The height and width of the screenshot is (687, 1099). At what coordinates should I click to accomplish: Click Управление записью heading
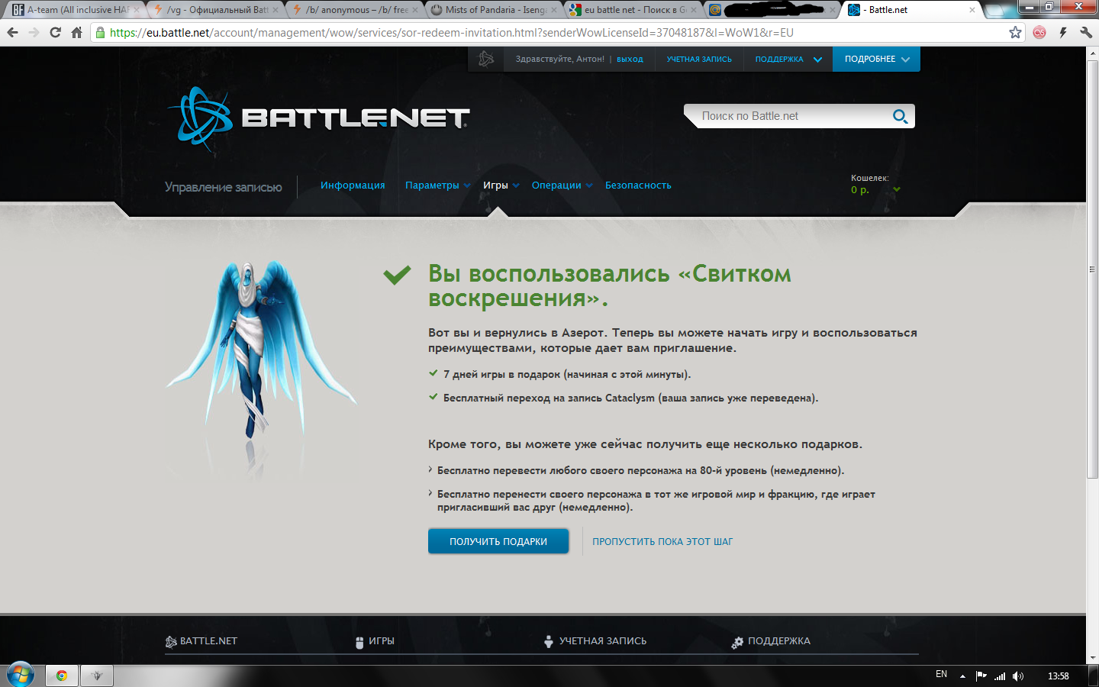[x=224, y=187]
